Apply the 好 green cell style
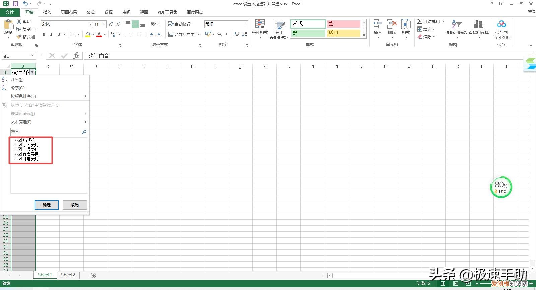The height and width of the screenshot is (290, 536). 308,33
